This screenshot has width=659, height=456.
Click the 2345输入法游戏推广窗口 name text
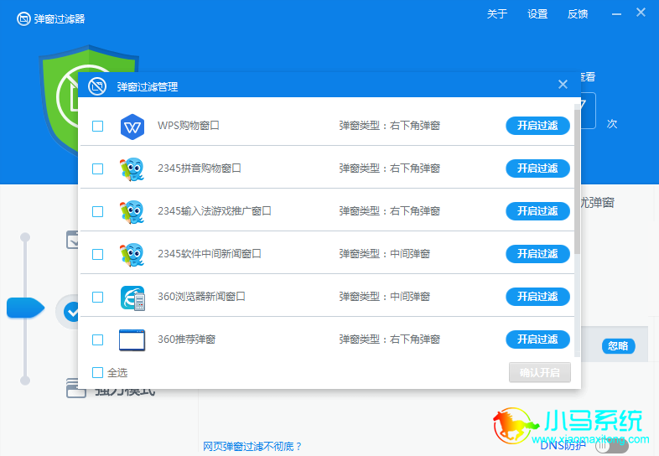215,210
